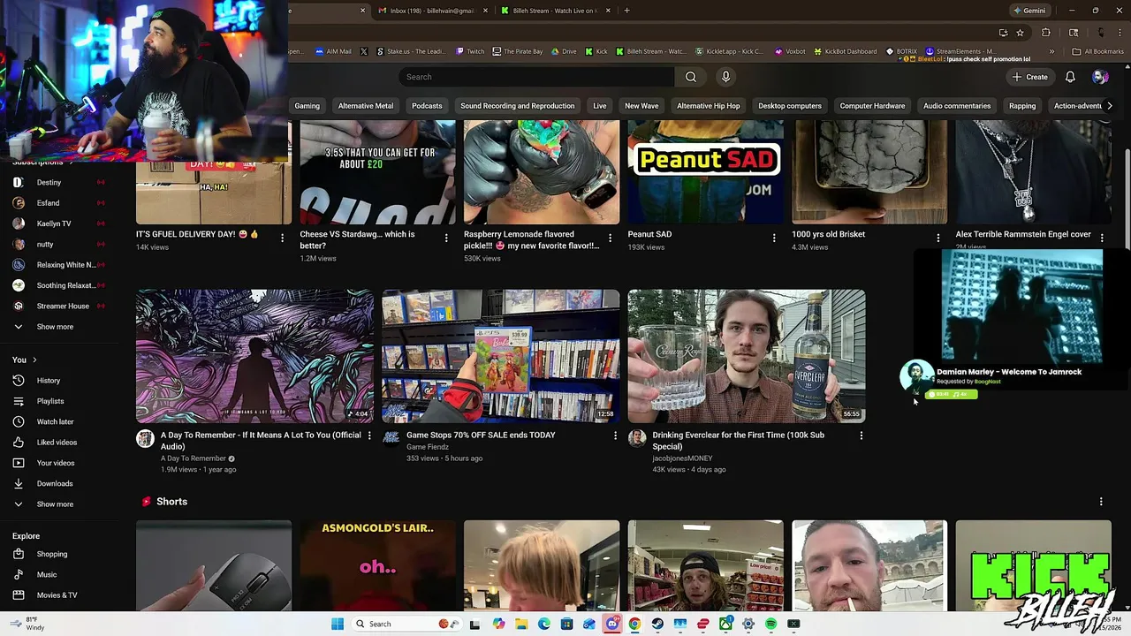Open Streamer House subscription

click(x=58, y=306)
